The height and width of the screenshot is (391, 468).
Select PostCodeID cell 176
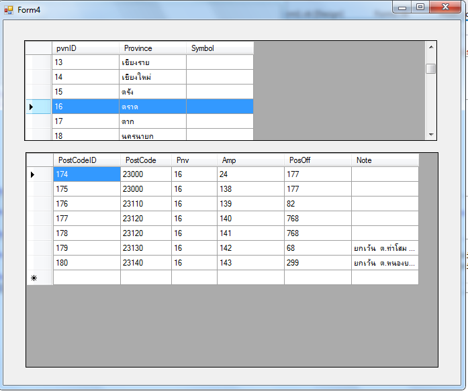pos(87,203)
